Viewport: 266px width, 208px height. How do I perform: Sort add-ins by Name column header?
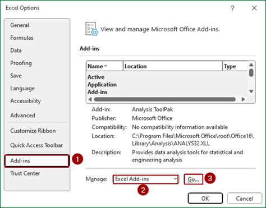(104, 66)
